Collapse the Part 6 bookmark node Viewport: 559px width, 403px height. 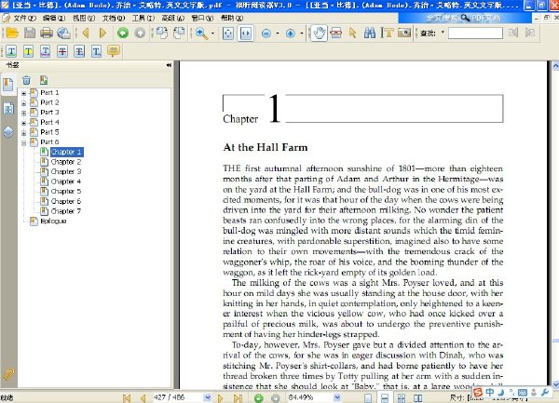point(23,142)
